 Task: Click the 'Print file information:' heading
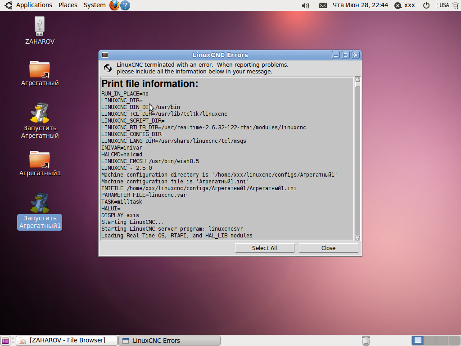point(149,84)
